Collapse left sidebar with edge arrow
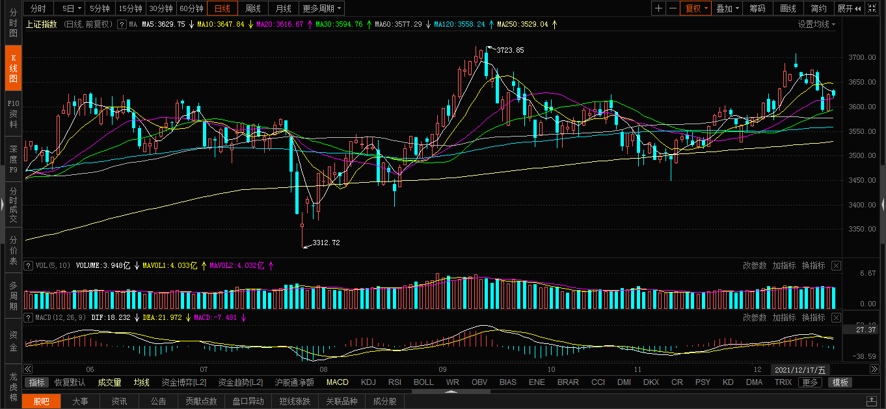886x409 pixels. pyautogui.click(x=2, y=204)
